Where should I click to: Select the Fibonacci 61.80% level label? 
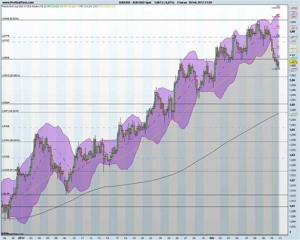9,170
